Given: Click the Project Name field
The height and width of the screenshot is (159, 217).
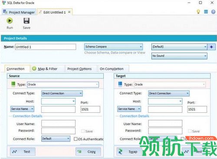Looking at the screenshot, I should pyautogui.click(x=46, y=47).
